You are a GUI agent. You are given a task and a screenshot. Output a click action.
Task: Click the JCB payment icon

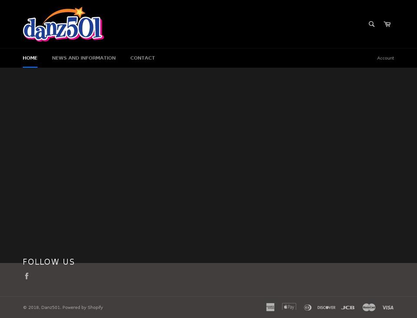[x=348, y=308]
